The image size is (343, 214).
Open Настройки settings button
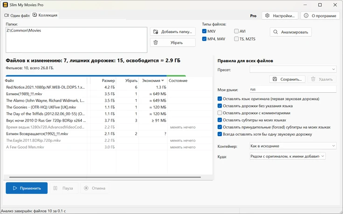pos(280,15)
